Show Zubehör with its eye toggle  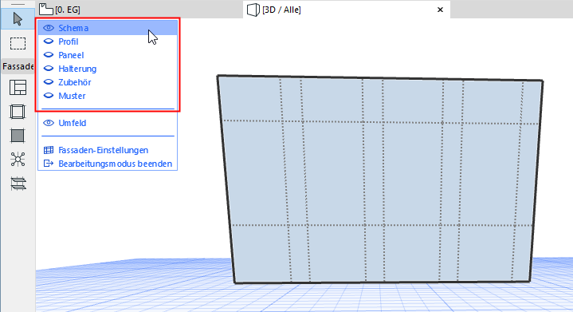tap(49, 82)
